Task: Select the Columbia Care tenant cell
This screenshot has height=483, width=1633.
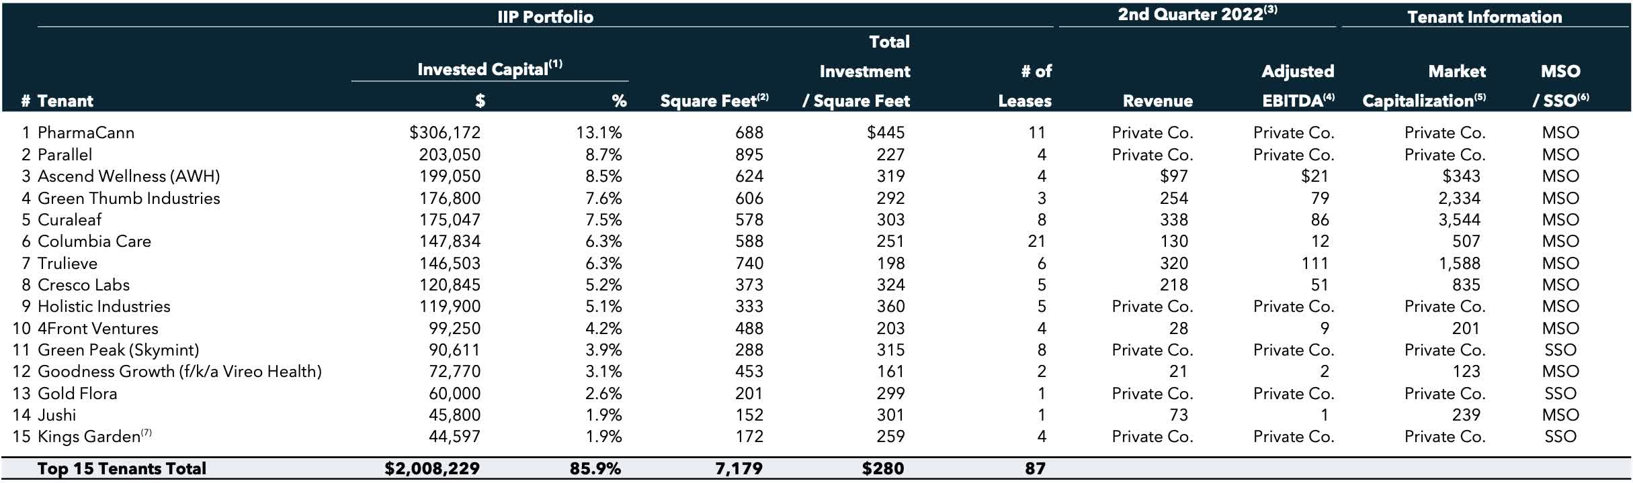Action: [x=94, y=241]
